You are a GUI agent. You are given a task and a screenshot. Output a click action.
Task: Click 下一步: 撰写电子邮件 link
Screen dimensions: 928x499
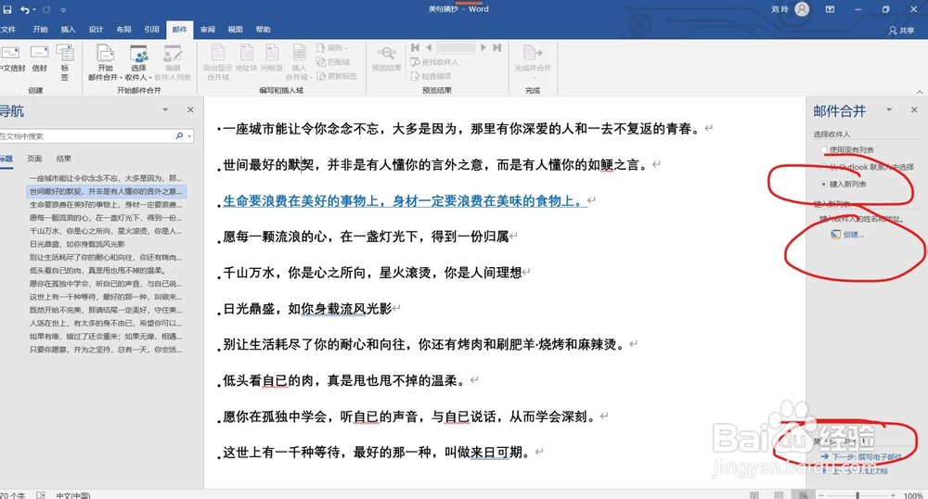861,456
